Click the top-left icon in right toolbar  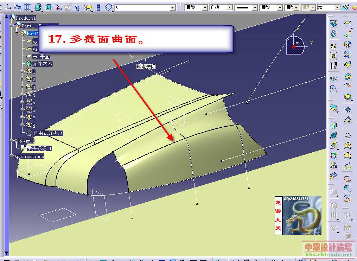pyautogui.click(x=333, y=24)
